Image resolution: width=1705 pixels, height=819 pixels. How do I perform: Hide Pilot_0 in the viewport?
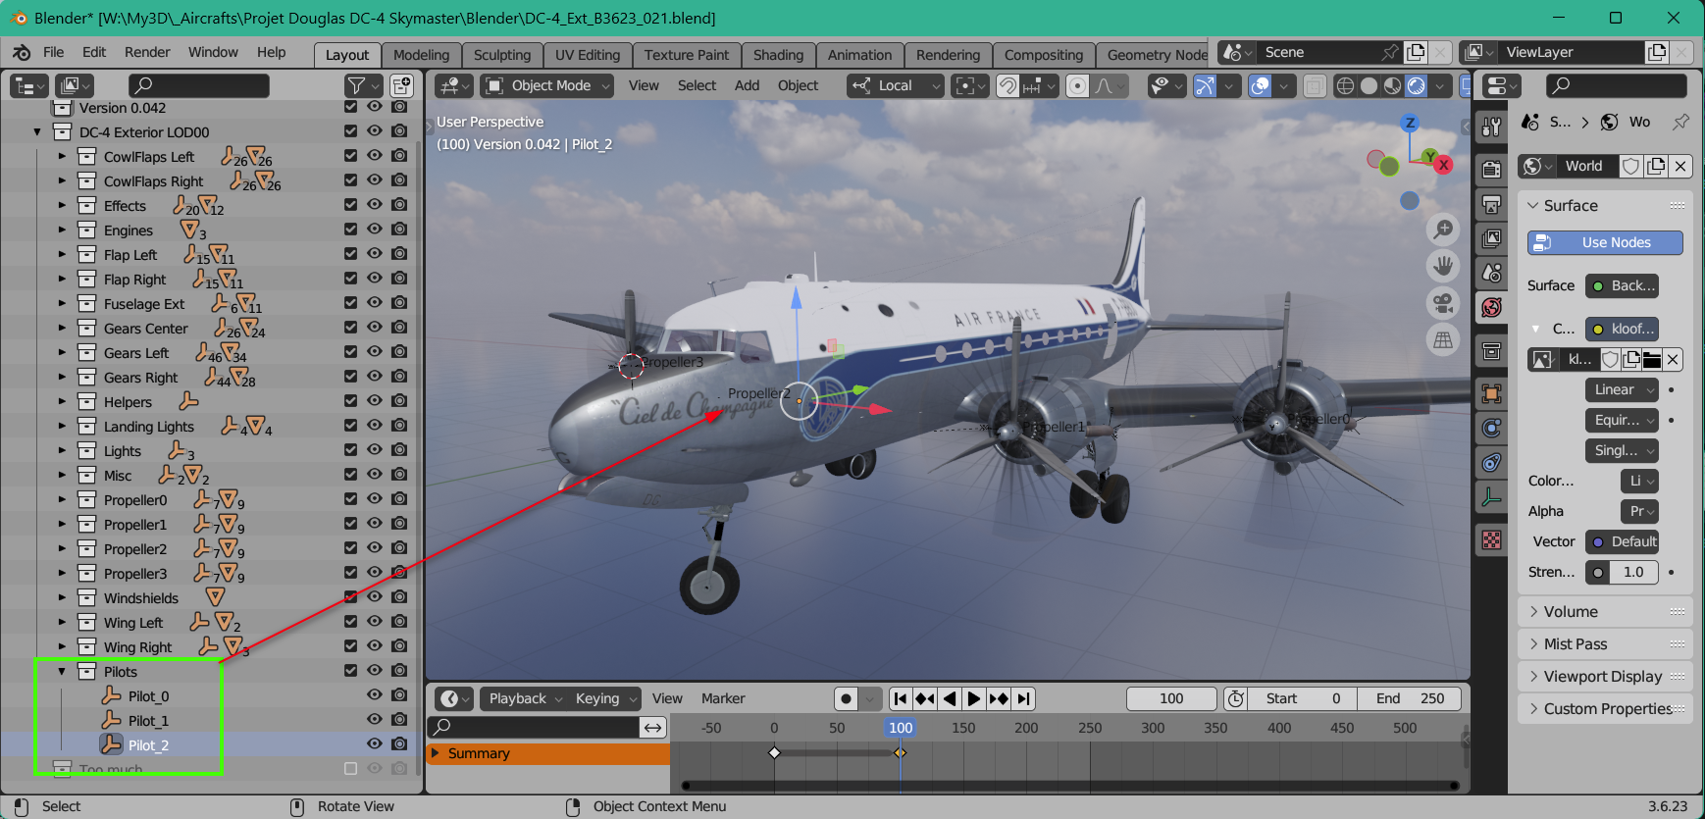click(x=374, y=695)
